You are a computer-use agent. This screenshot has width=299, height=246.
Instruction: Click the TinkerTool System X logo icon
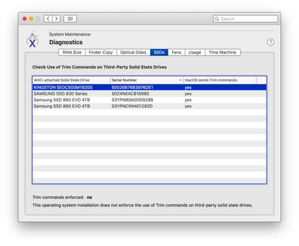(32, 39)
